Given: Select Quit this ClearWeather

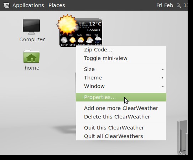Looking at the screenshot, I should [121, 128].
